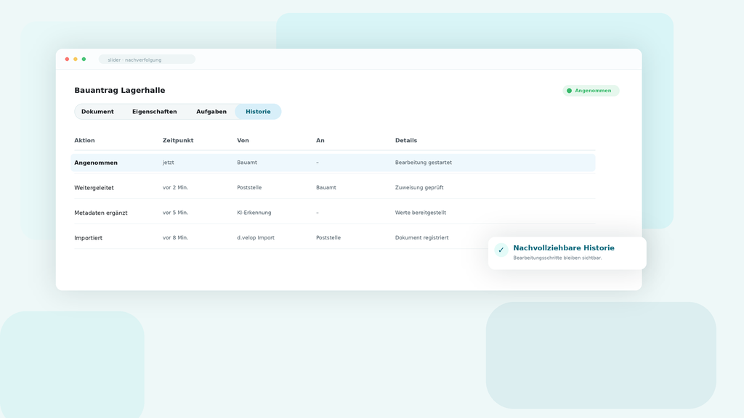The height and width of the screenshot is (418, 744).
Task: Select the Weitergeleitet history row
Action: tap(334, 188)
